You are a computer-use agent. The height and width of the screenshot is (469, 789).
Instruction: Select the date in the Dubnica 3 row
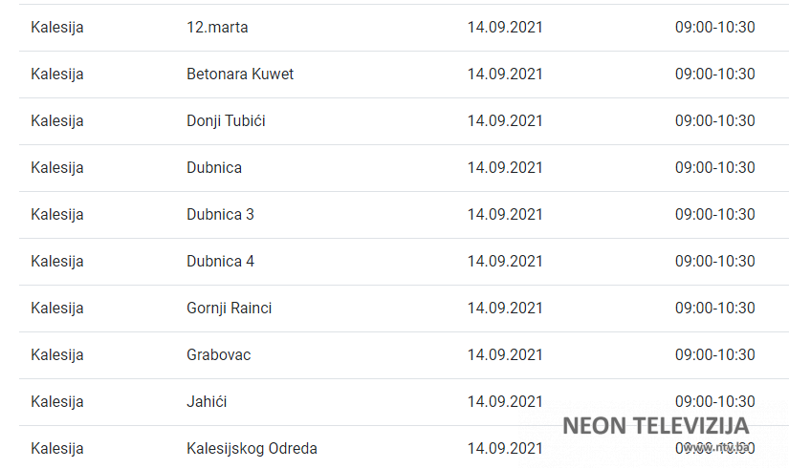point(505,215)
